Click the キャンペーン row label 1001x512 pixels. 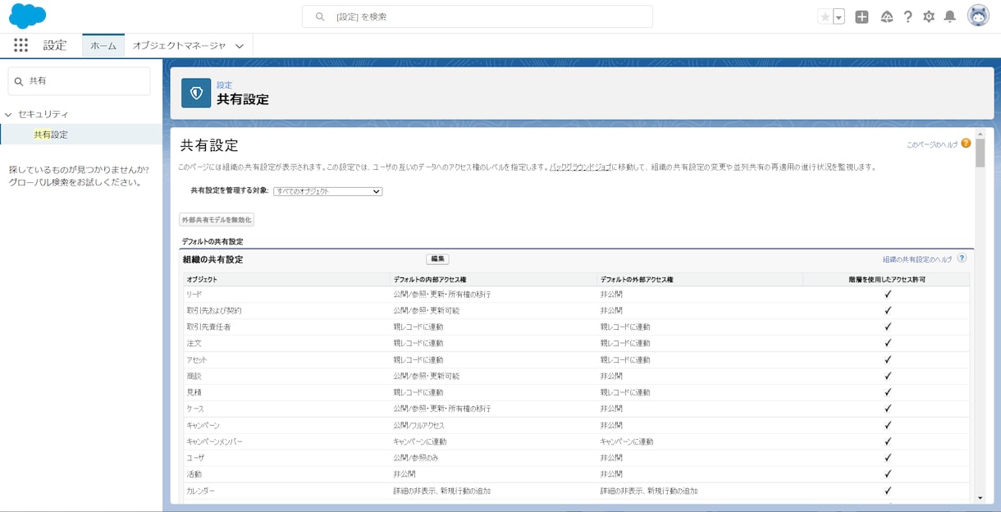[203, 425]
